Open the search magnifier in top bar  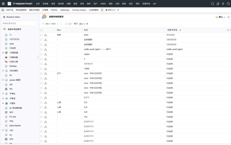tap(212, 4)
